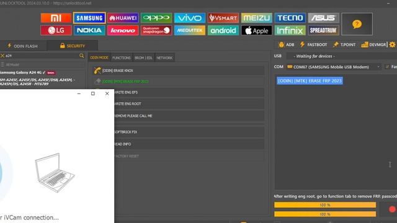Viewport: 397px width, 223px height.
Task: Run [ODIN] [MTK] ERASE FRP 2023
Action: (x=178, y=81)
